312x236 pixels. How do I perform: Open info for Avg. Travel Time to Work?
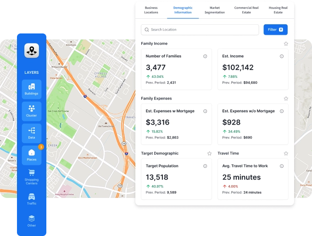pos(282,166)
